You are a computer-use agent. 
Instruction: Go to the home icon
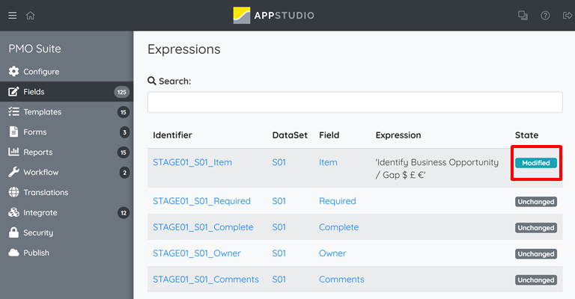(x=31, y=16)
